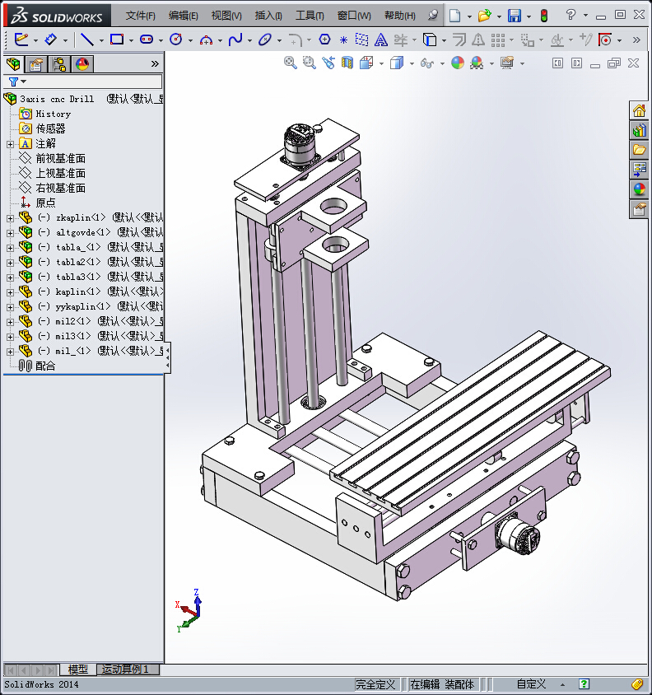
Task: Open the sketch Text tool
Action: pos(380,40)
